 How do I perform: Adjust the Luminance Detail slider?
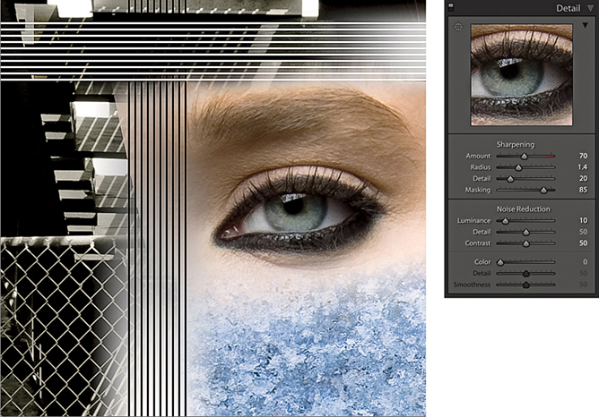526,232
